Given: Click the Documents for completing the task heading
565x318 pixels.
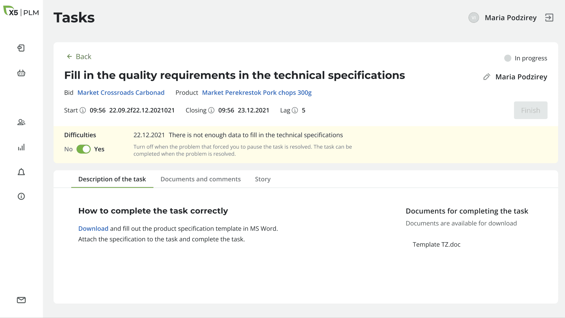Looking at the screenshot, I should pos(467,211).
